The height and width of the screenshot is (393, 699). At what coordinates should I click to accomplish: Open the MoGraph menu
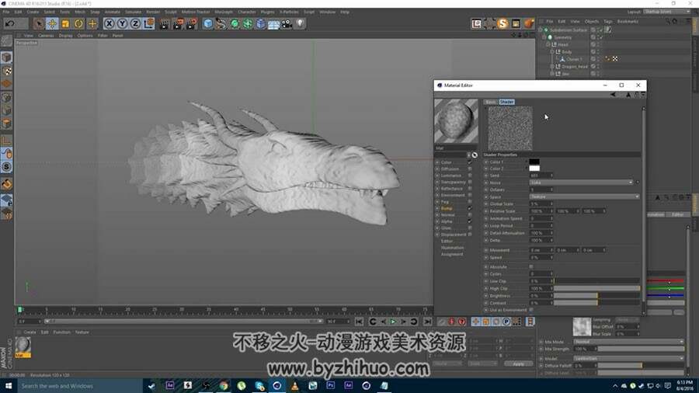224,12
